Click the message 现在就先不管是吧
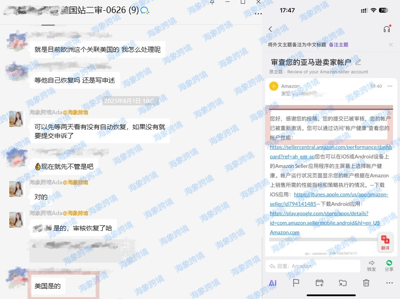Image resolution: width=400 pixels, height=299 pixels. pos(64,167)
